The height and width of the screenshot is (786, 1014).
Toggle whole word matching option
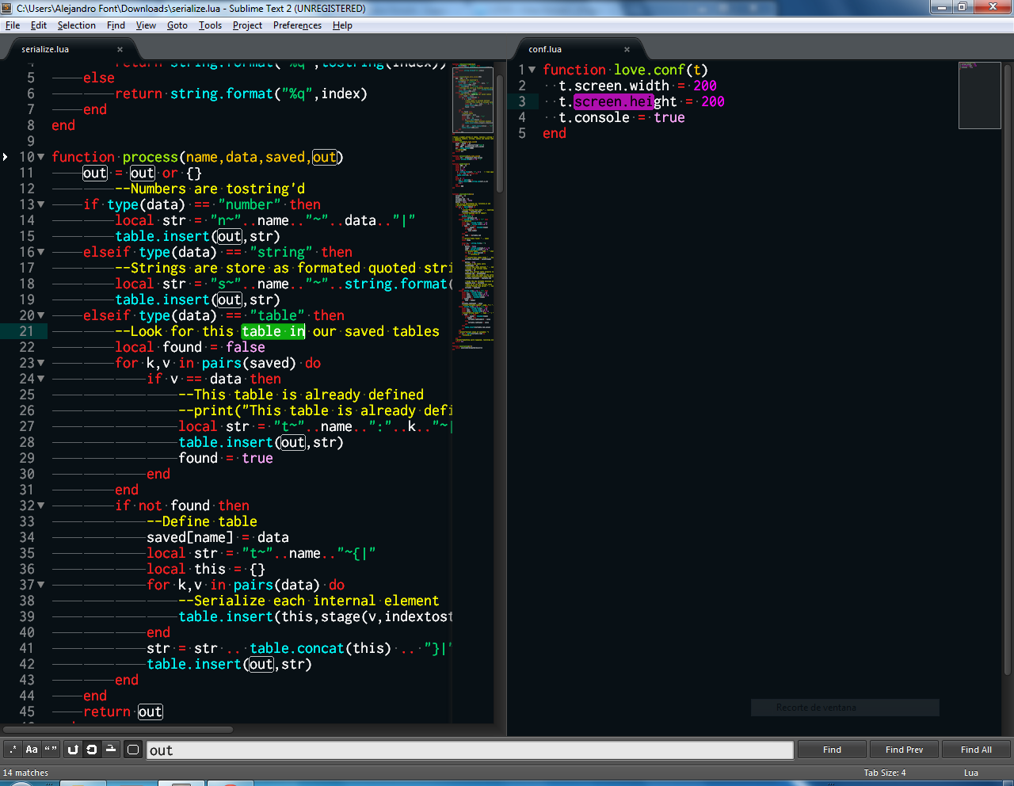51,750
